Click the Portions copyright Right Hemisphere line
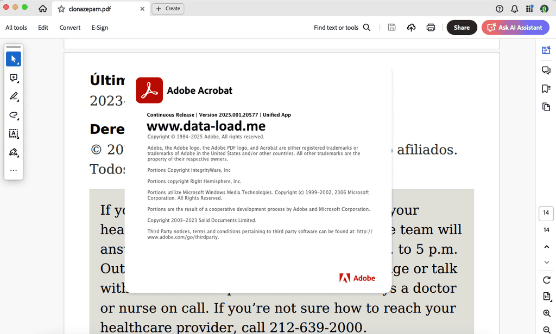This screenshot has height=334, width=556. tap(194, 181)
